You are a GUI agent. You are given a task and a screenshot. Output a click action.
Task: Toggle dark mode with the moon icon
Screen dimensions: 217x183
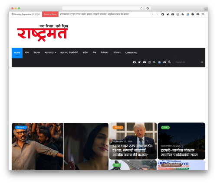pyautogui.click(x=170, y=62)
